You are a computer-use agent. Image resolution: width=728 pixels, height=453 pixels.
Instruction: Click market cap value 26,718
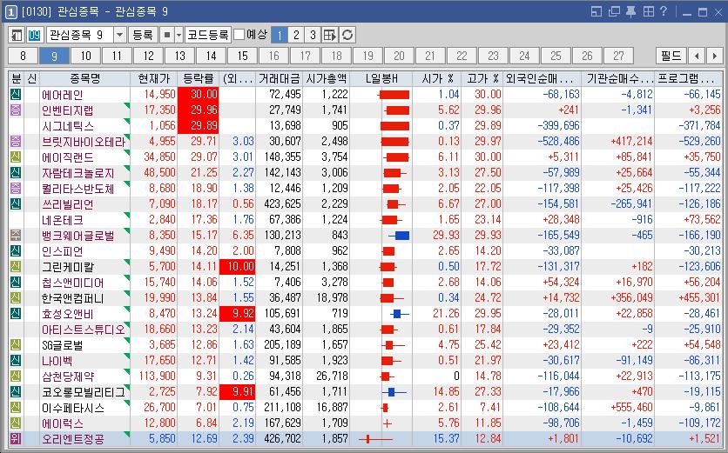pyautogui.click(x=332, y=376)
